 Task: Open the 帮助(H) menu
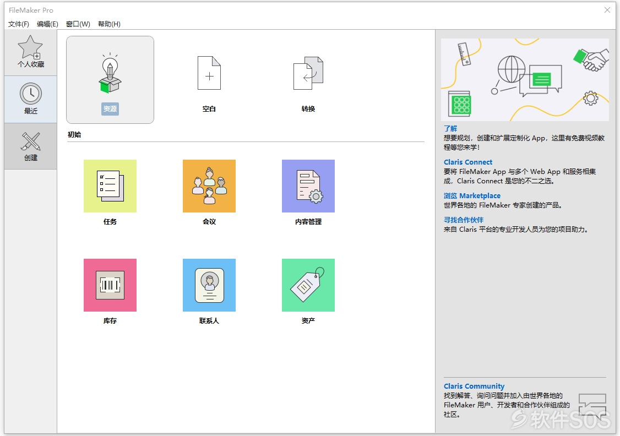tap(109, 24)
